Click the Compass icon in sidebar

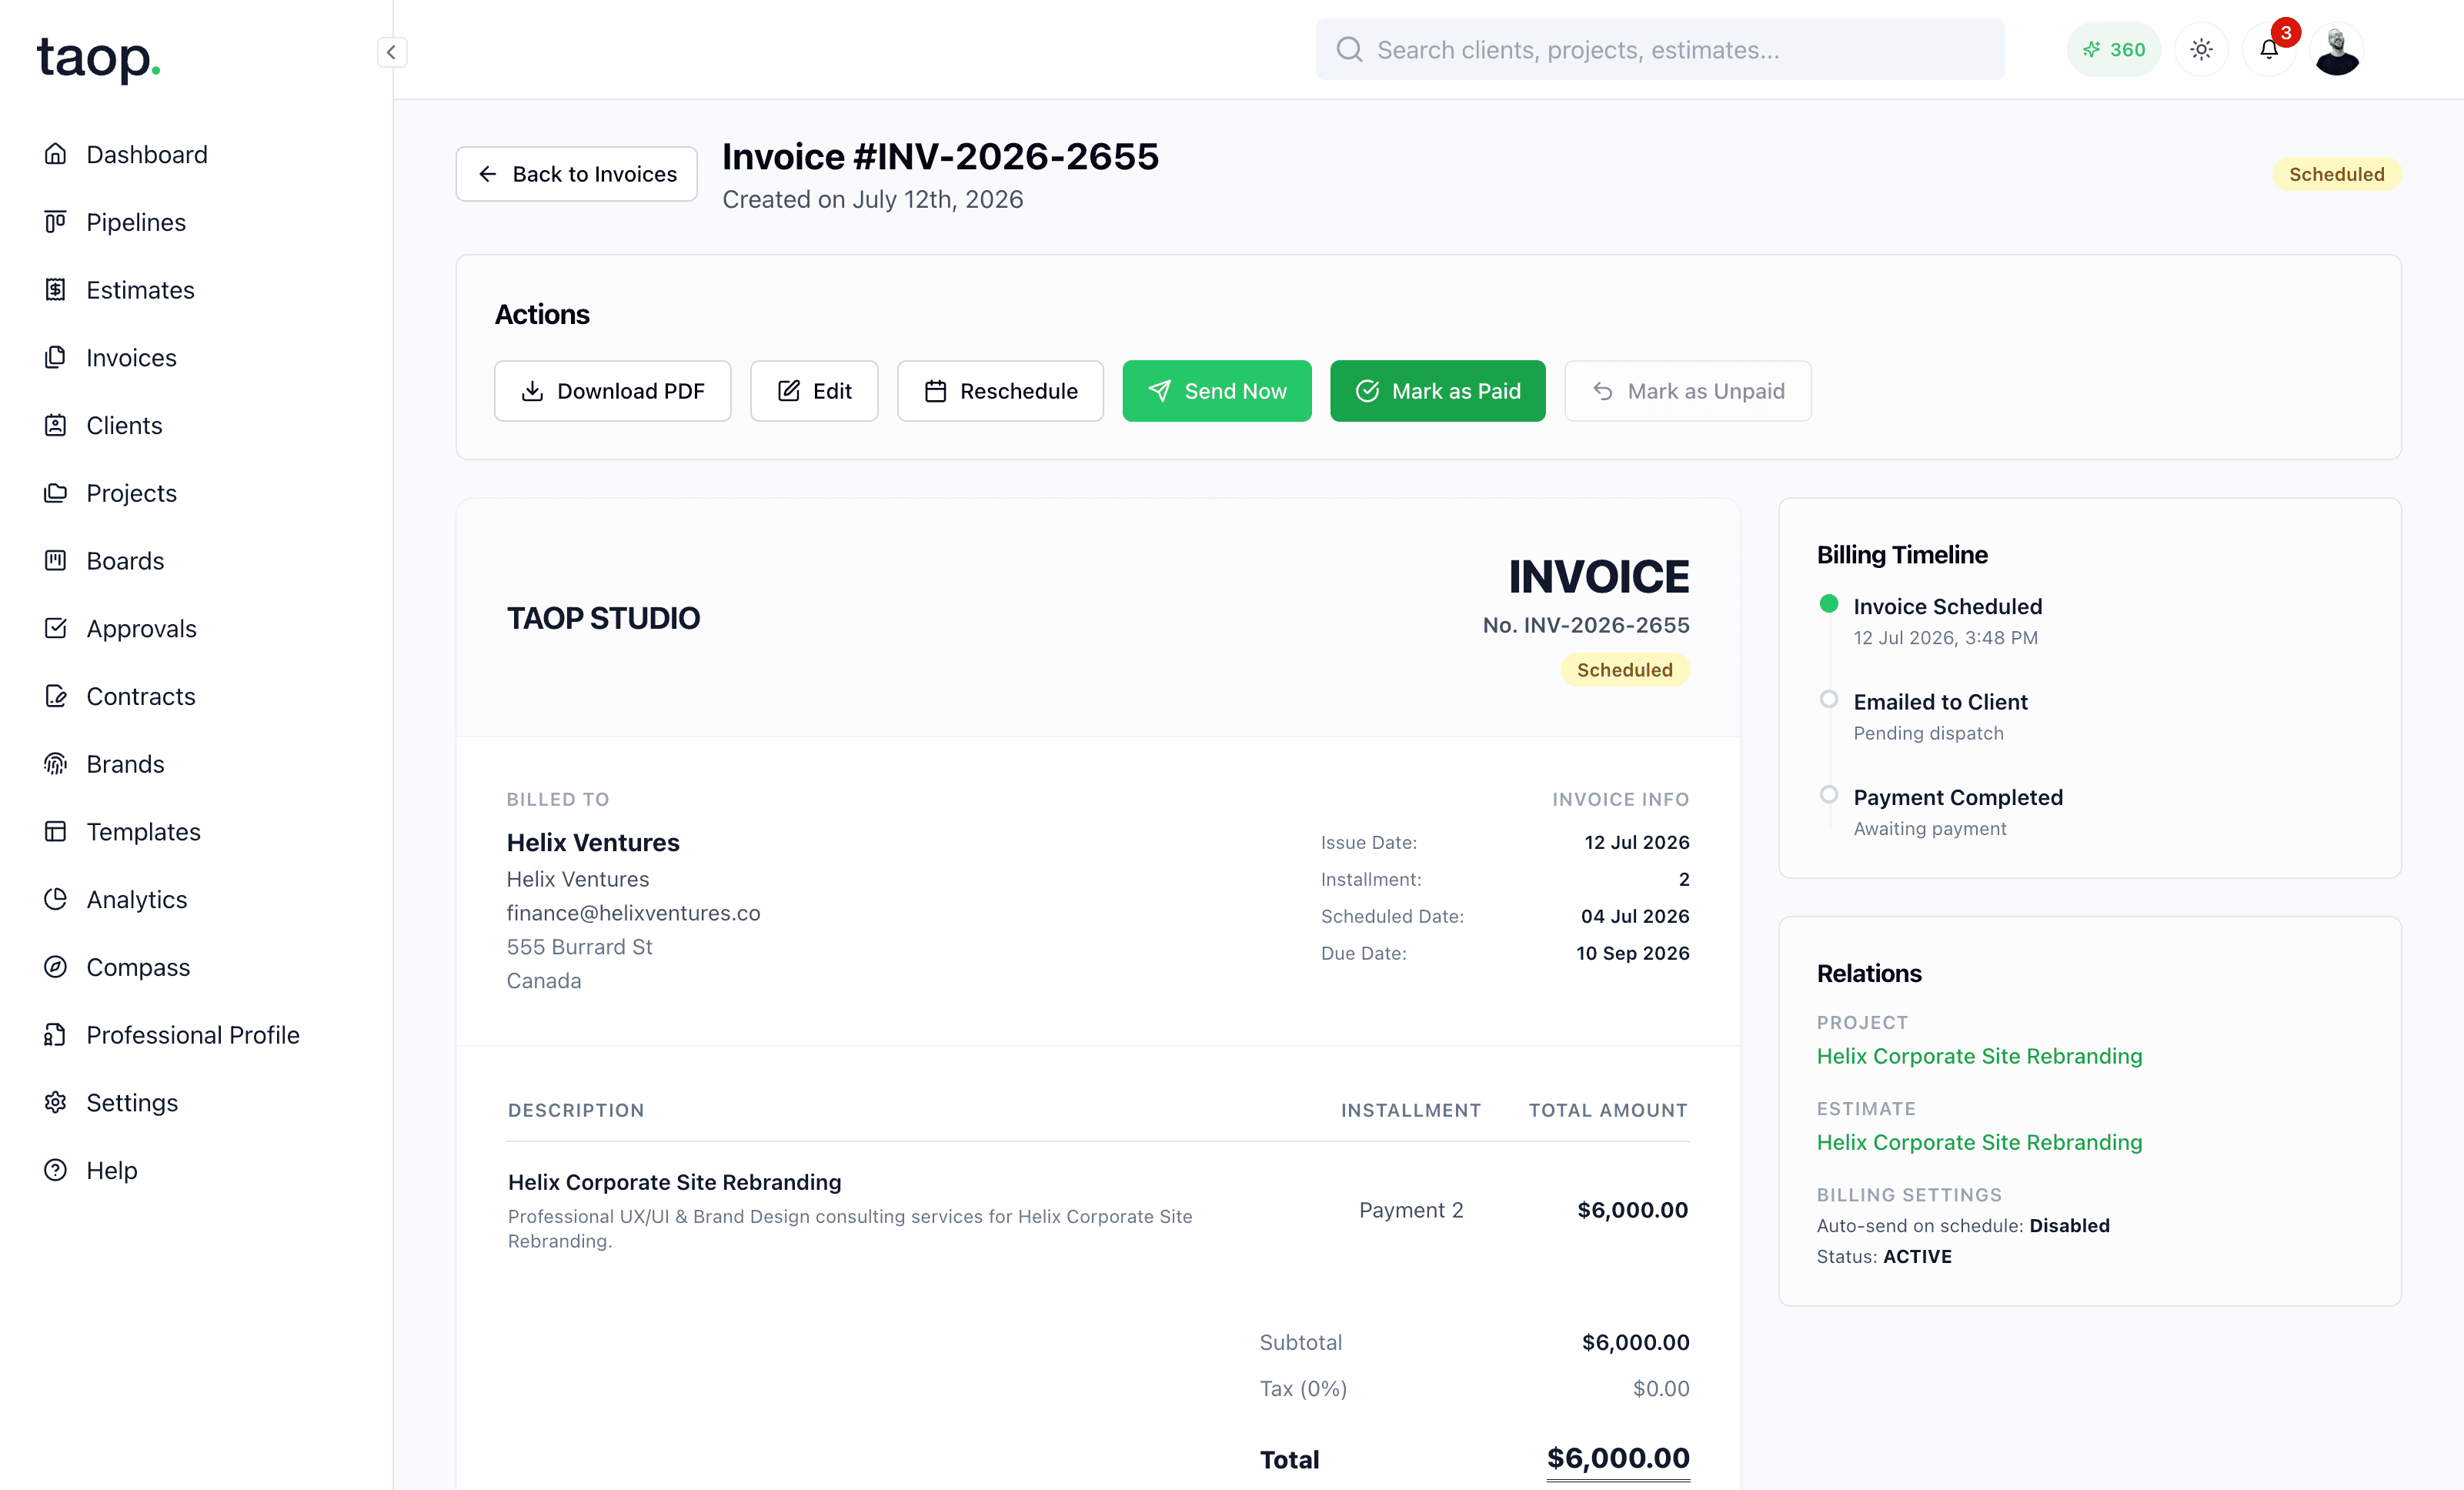point(56,967)
